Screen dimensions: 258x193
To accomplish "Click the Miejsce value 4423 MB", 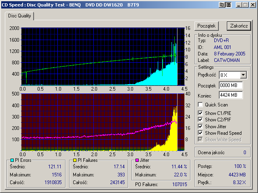I will tap(237, 175).
